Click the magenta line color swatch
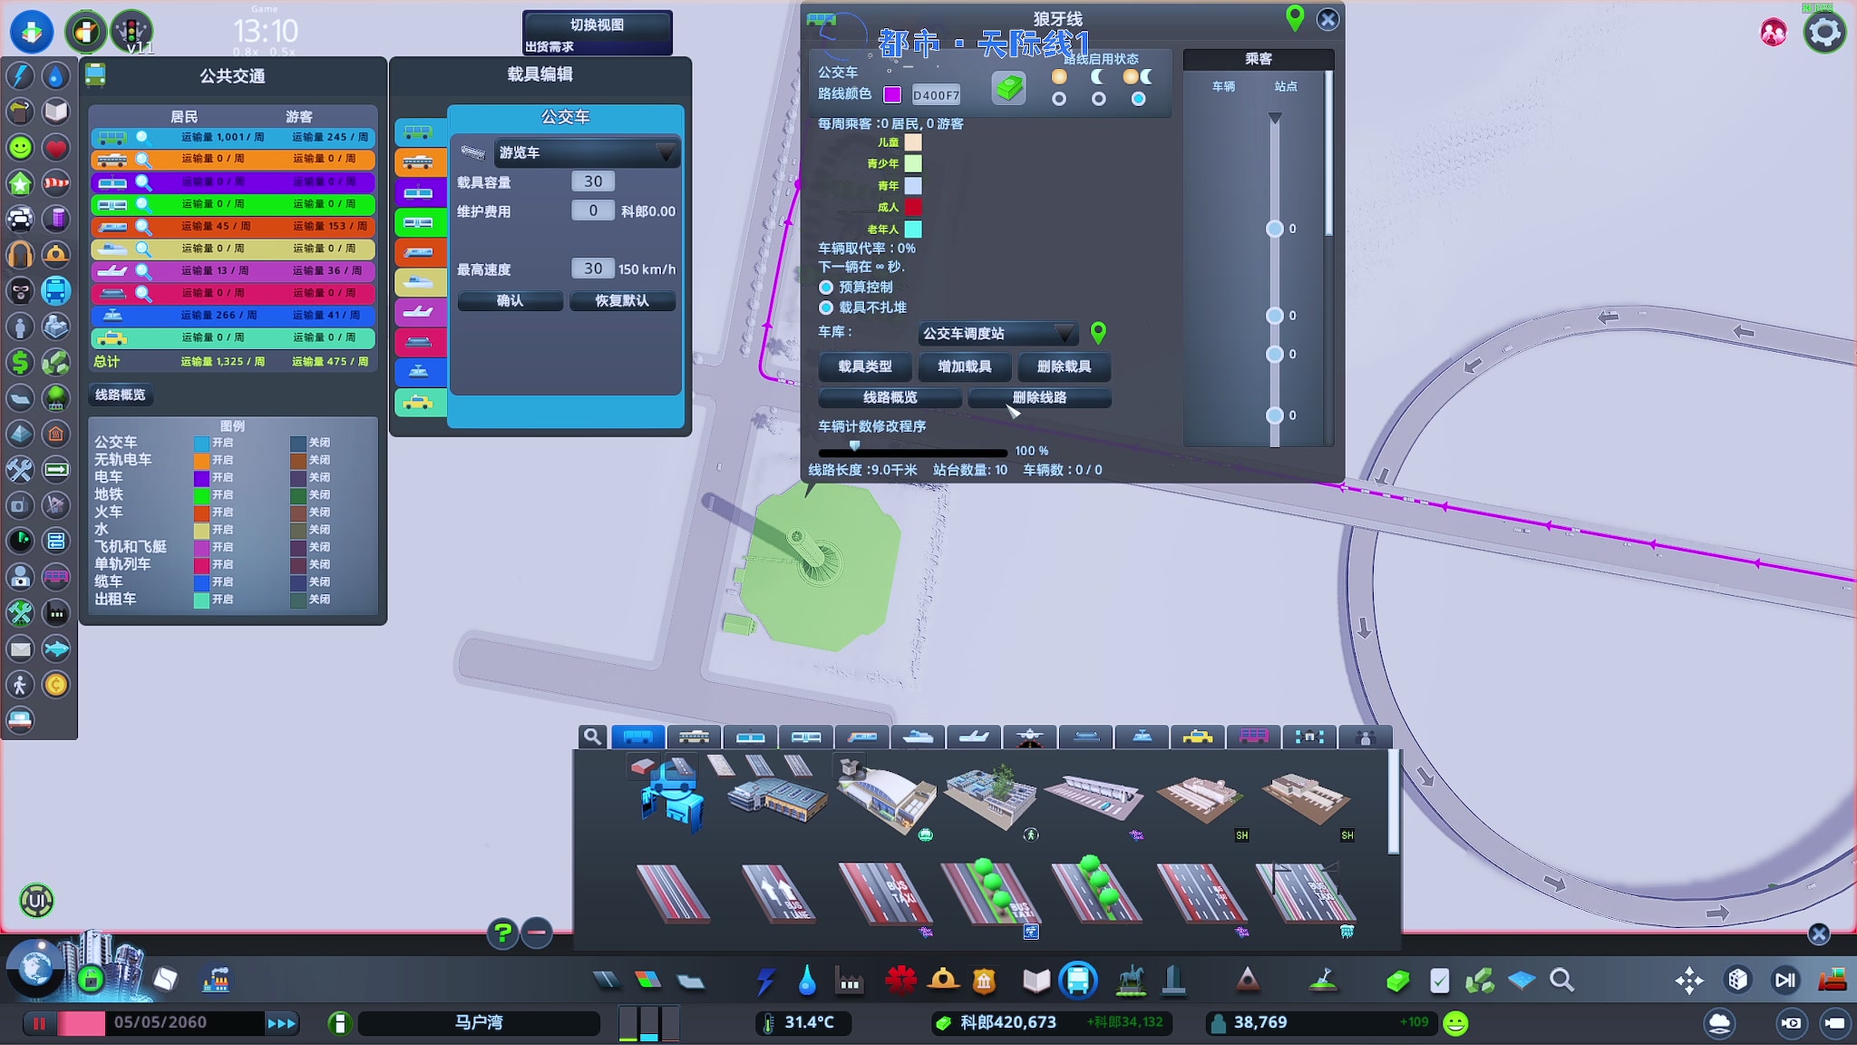This screenshot has height=1045, width=1857. [x=892, y=94]
